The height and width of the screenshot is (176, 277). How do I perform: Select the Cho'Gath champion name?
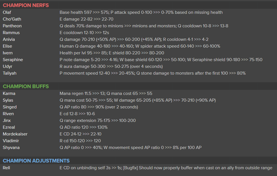click(12, 19)
